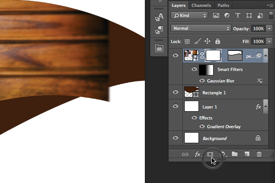Create new fill or adjustment layer
275x183 pixels.
pyautogui.click(x=223, y=154)
